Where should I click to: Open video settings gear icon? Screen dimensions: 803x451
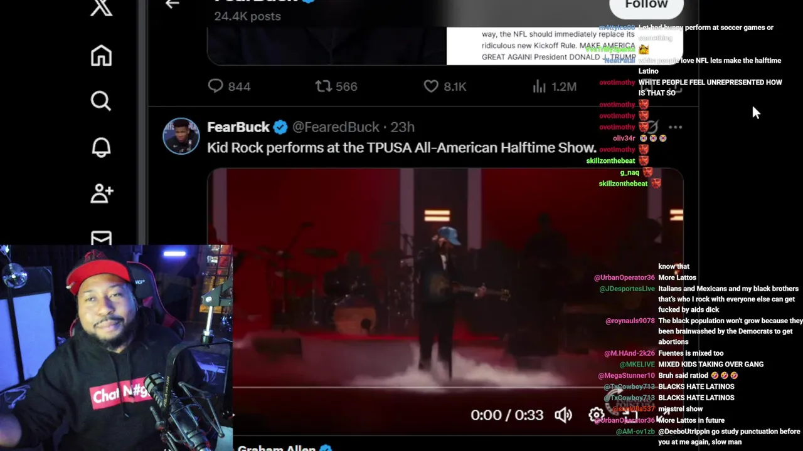pos(597,415)
